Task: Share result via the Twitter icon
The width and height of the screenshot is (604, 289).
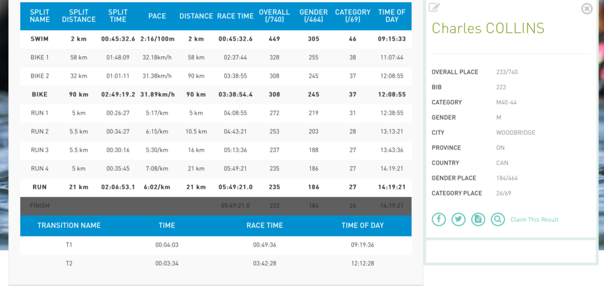Action: 458,220
